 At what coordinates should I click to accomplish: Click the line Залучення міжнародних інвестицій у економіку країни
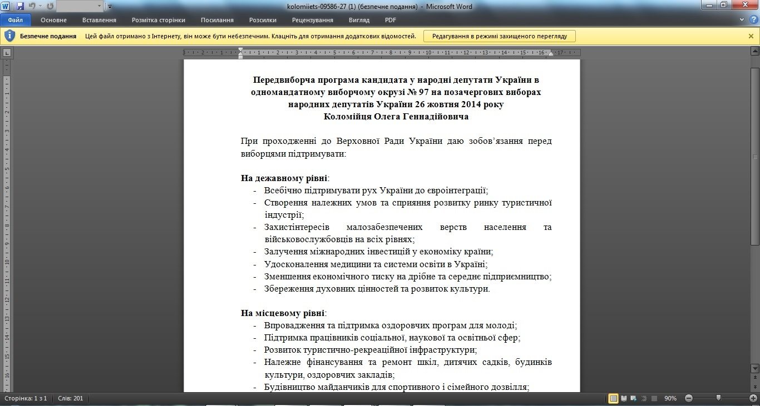point(378,252)
